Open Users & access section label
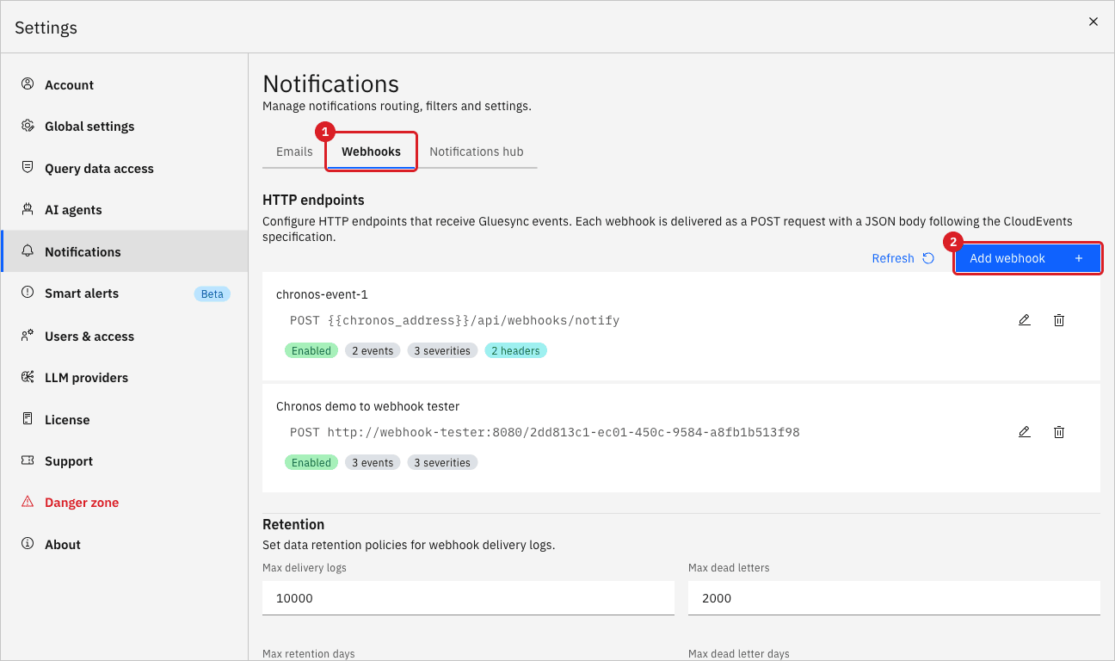Viewport: 1115px width, 661px height. pyautogui.click(x=89, y=335)
